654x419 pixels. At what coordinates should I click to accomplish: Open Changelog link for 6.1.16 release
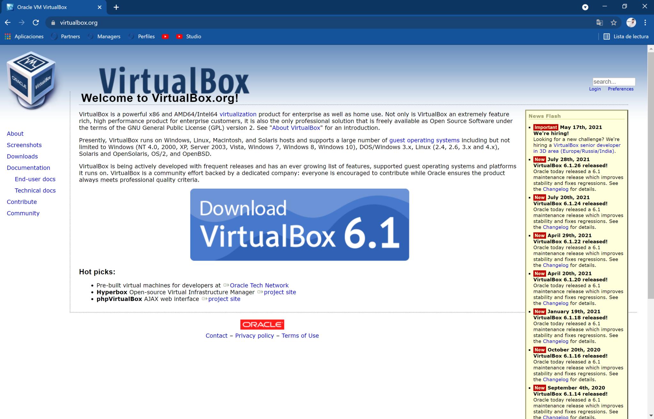click(556, 379)
